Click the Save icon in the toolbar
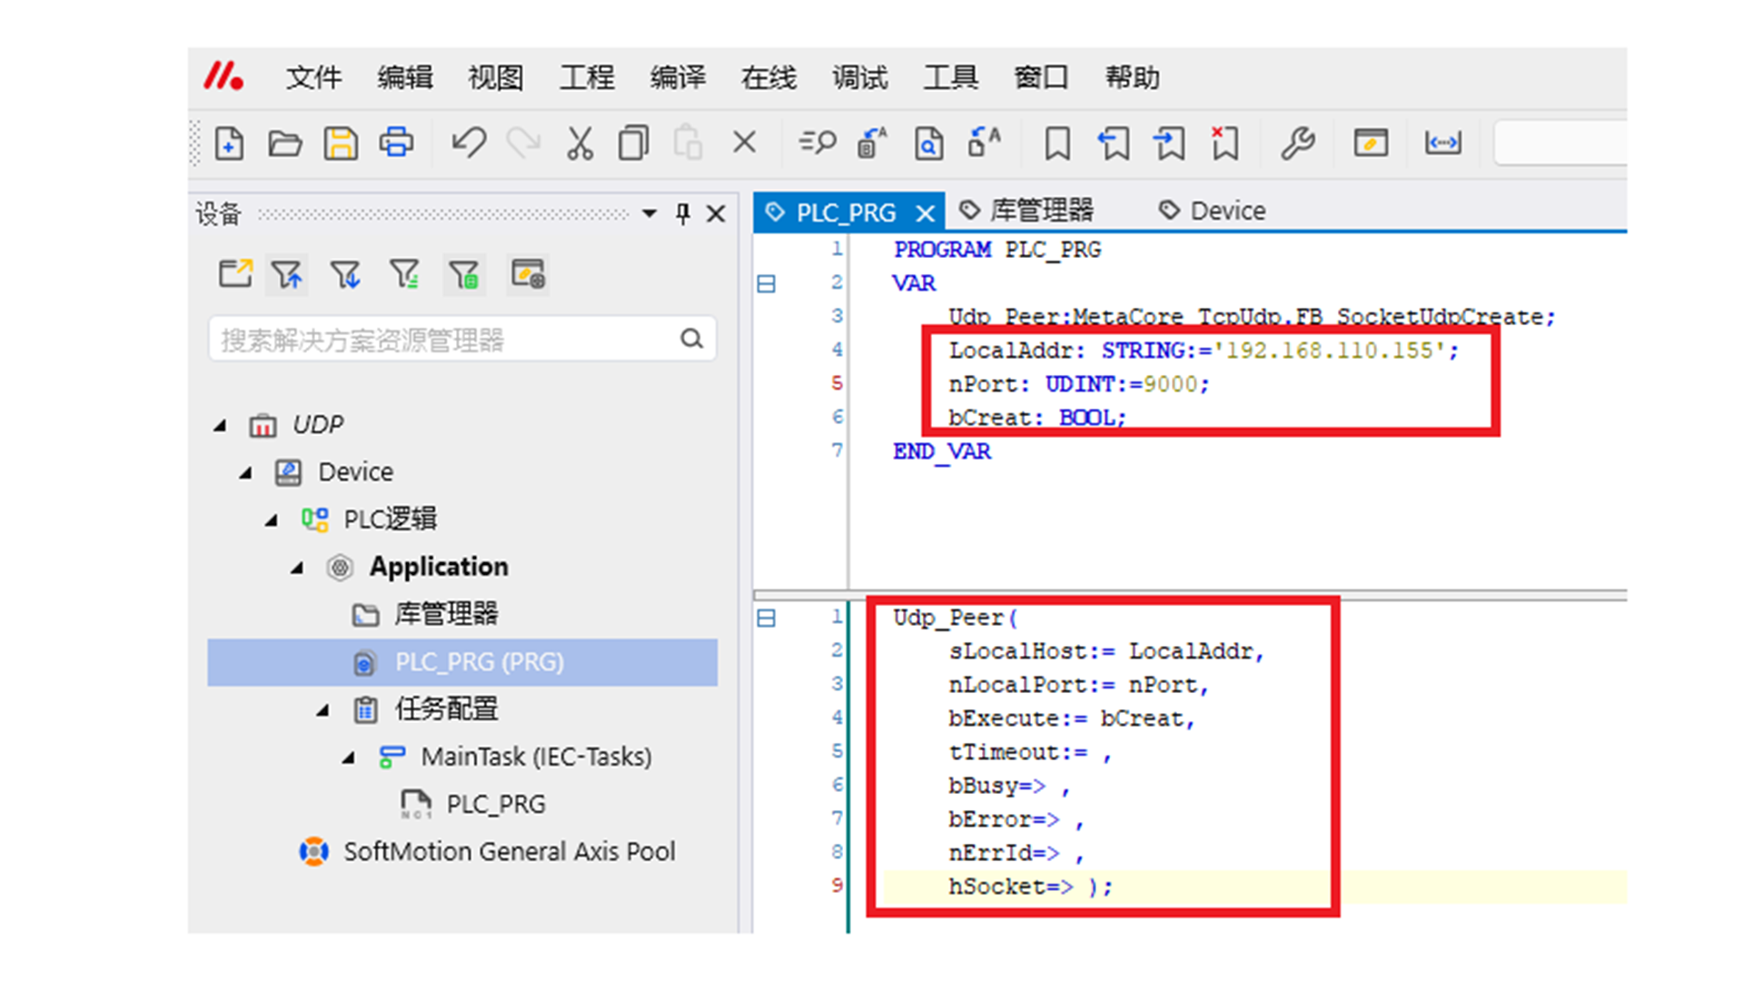 click(x=341, y=144)
